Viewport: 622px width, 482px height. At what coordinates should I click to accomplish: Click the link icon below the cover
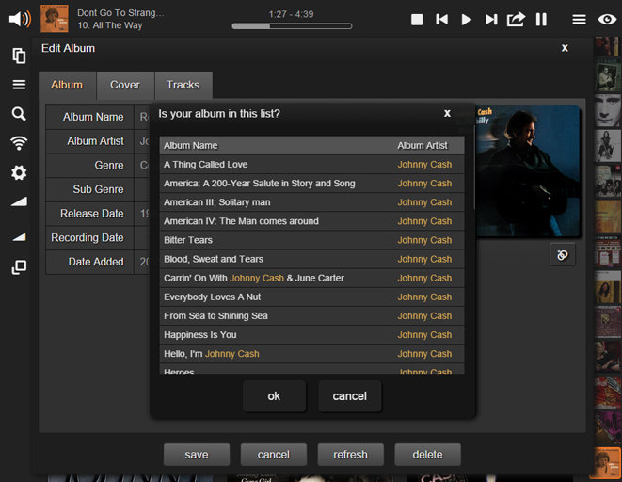point(562,255)
